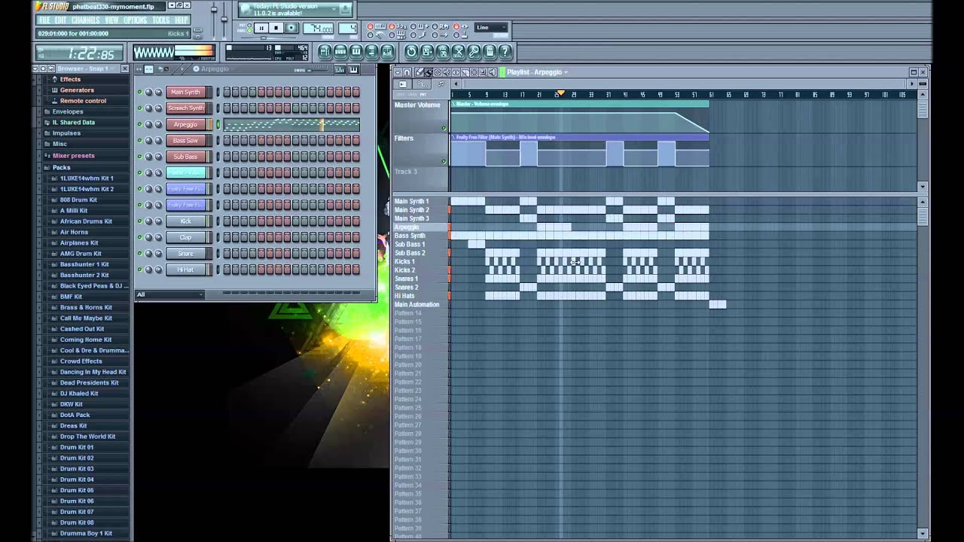This screenshot has height=542, width=964.
Task: Select the playlist playback speaker tool
Action: click(492, 72)
